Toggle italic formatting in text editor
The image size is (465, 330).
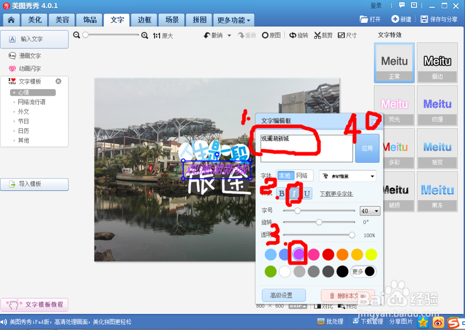(x=295, y=193)
